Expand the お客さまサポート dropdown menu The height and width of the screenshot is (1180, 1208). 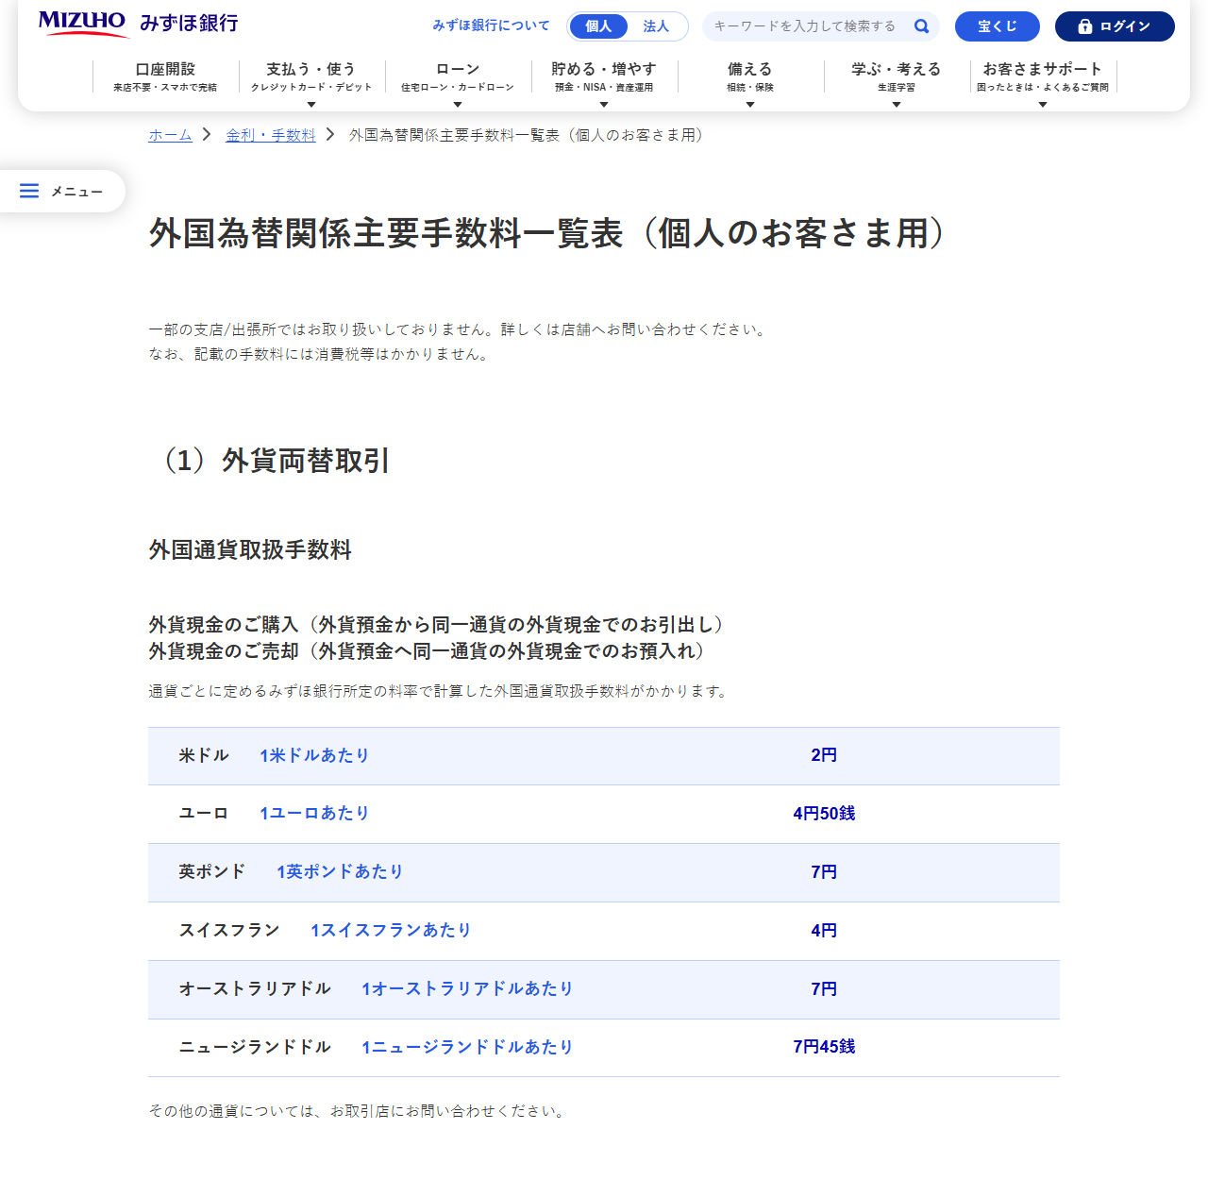[x=1043, y=83]
